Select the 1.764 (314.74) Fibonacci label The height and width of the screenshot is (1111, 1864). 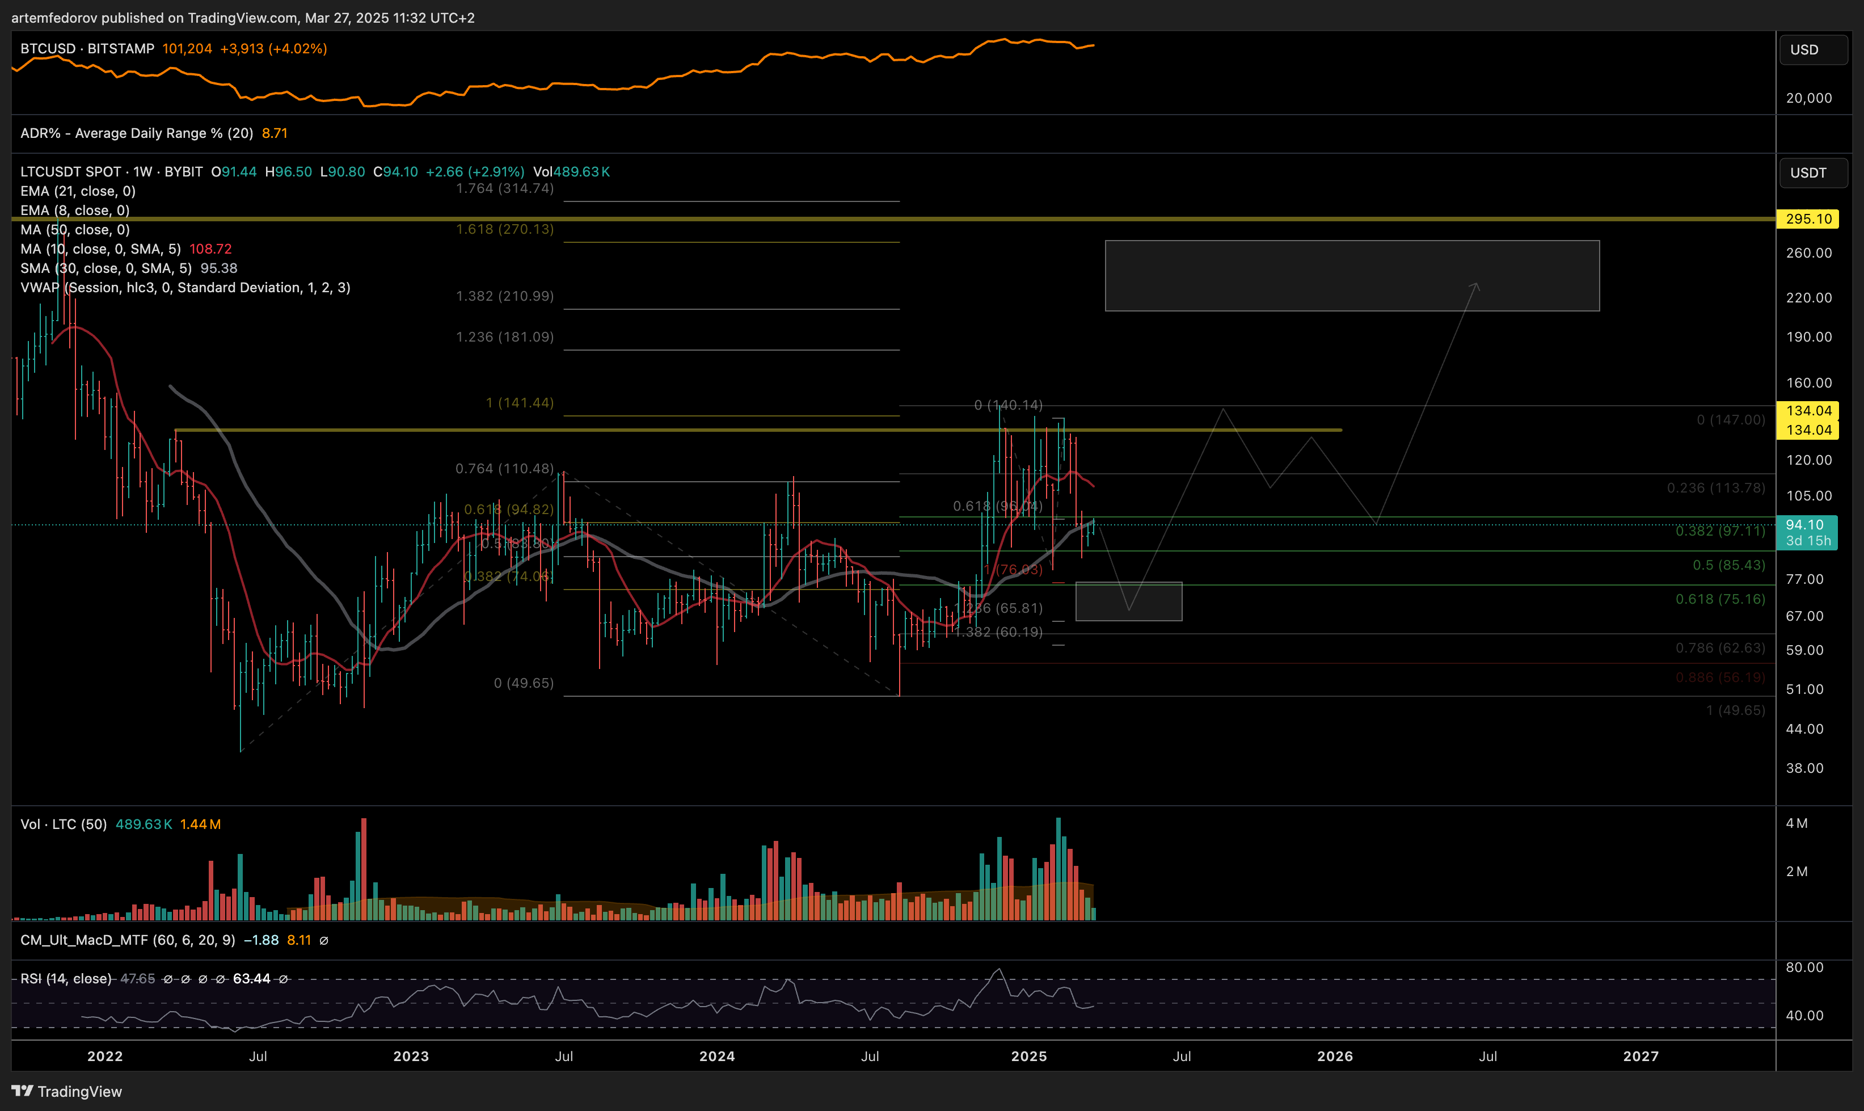click(505, 188)
